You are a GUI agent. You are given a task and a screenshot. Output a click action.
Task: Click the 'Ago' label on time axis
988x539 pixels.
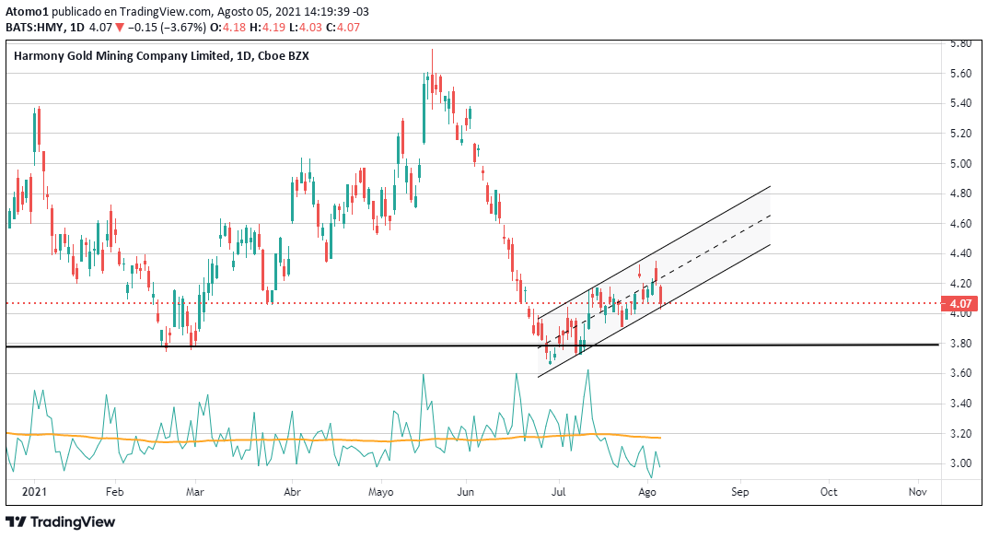(x=646, y=492)
